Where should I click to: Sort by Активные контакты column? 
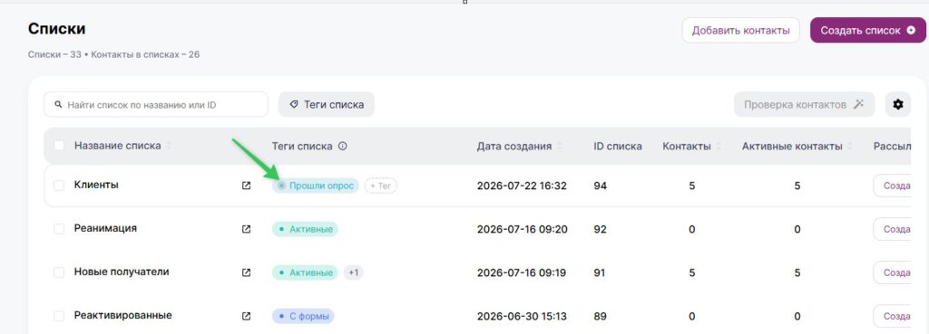850,146
